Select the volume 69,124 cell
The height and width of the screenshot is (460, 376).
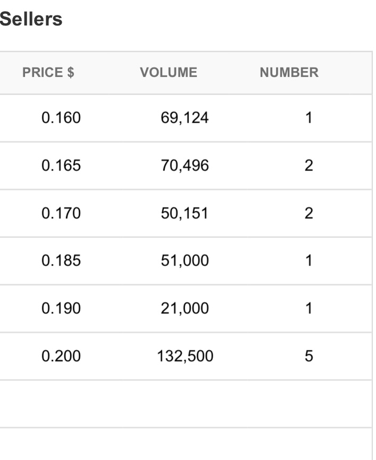click(x=185, y=118)
